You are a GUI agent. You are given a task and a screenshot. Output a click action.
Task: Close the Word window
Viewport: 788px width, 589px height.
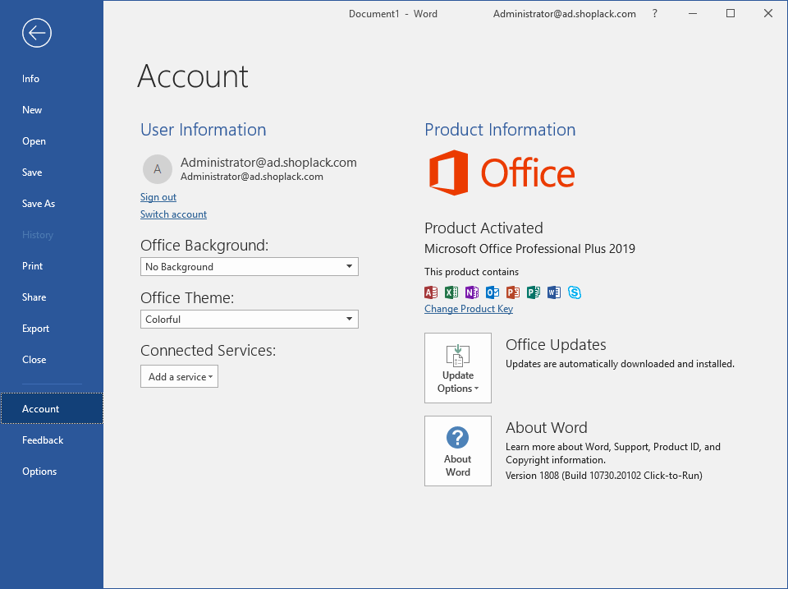[768, 14]
